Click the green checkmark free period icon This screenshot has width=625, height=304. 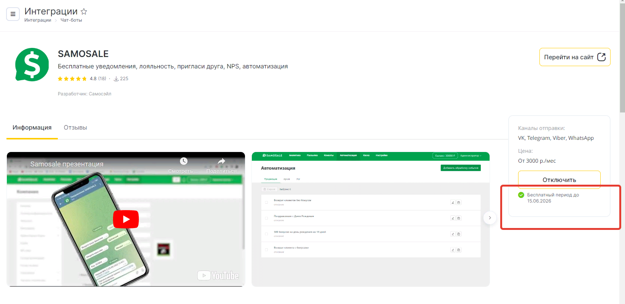(521, 195)
